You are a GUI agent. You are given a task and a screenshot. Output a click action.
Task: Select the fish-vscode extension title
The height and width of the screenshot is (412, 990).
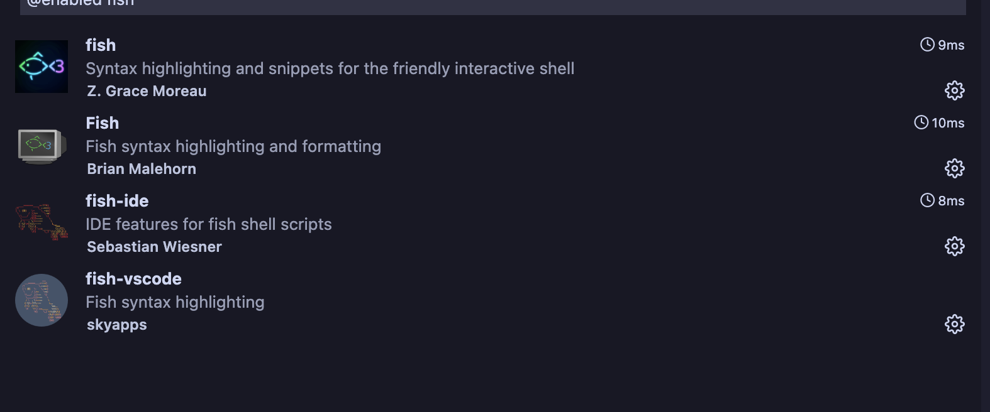[133, 279]
